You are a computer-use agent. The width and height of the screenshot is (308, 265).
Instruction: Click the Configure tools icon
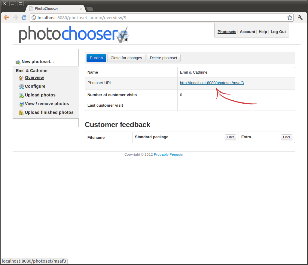click(x=21, y=87)
